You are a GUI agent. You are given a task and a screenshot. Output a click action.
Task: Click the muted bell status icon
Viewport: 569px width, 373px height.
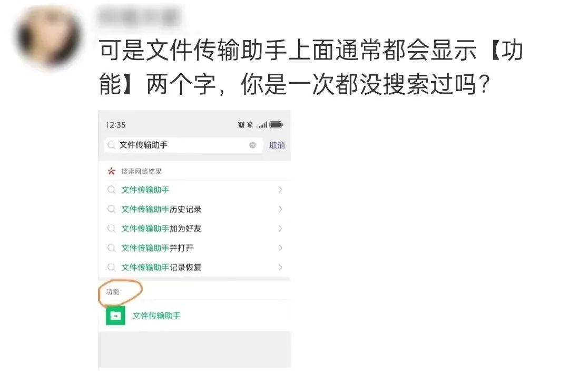[x=250, y=125]
